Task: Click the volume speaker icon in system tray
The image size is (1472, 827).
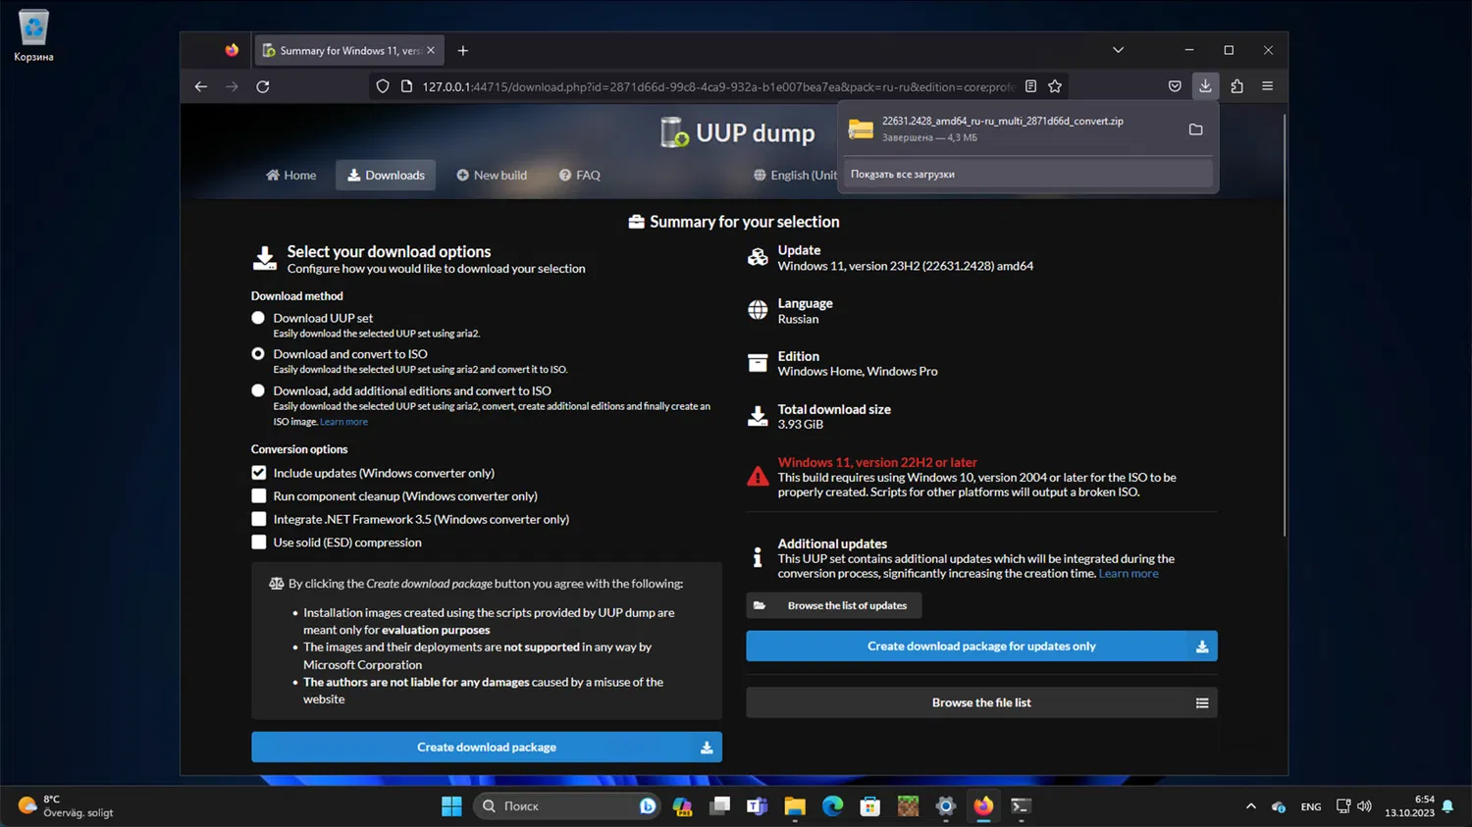Action: click(x=1364, y=806)
